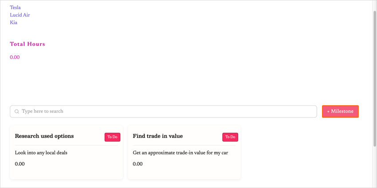The width and height of the screenshot is (377, 188).
Task: Click the Tesla link
Action: (15, 8)
